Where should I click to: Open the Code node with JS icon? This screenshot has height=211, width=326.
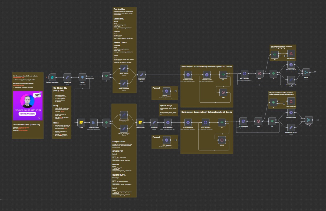click(81, 123)
